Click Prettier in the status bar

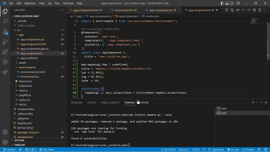[x=248, y=149]
